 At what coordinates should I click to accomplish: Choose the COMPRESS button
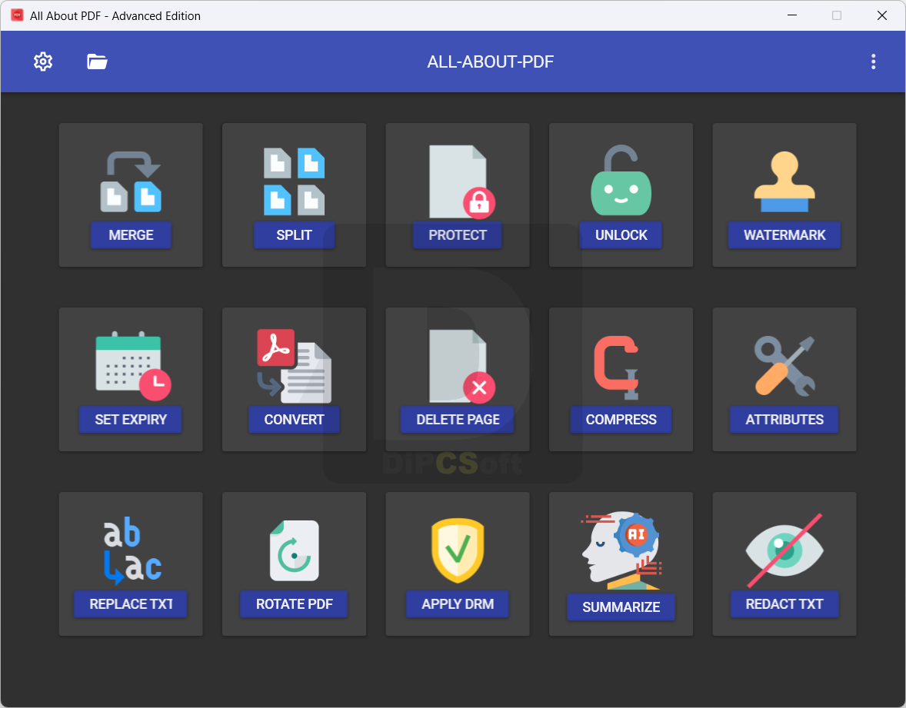[x=621, y=420]
